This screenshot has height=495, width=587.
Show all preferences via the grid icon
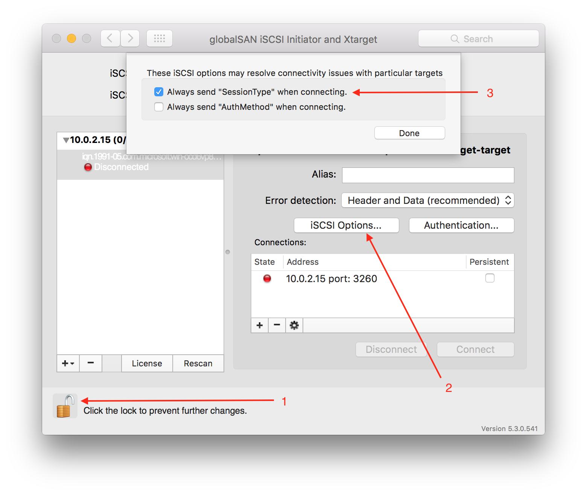[160, 38]
